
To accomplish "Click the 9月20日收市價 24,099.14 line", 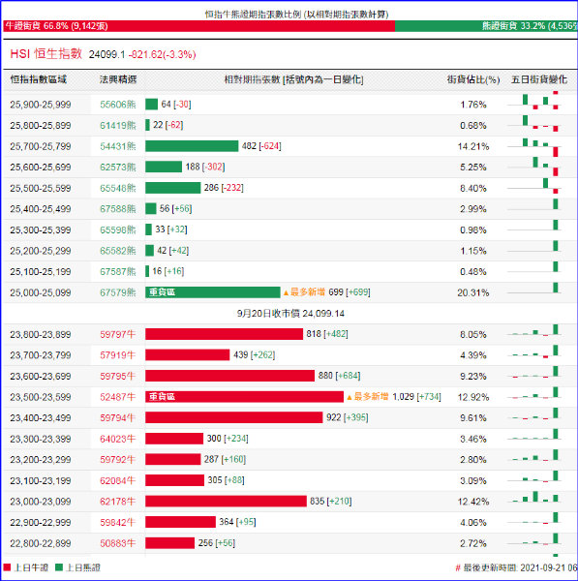I will pos(290,314).
